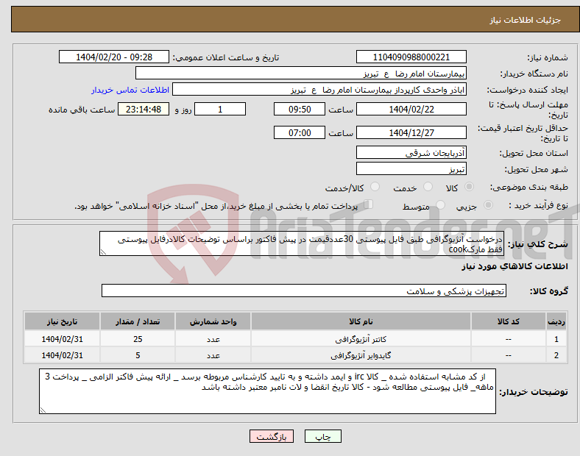The image size is (580, 456).
Task: Select row گایدوایر آنژیوگرافی item name
Action: tap(361, 355)
